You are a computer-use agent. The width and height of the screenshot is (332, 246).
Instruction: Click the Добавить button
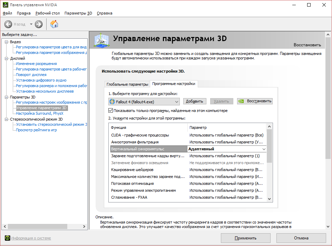coord(195,101)
